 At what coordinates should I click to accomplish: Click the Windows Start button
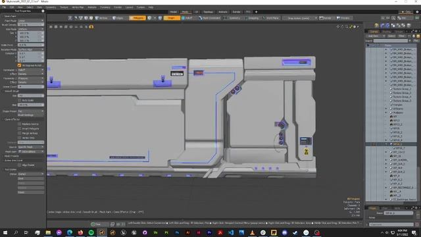(x=5, y=232)
